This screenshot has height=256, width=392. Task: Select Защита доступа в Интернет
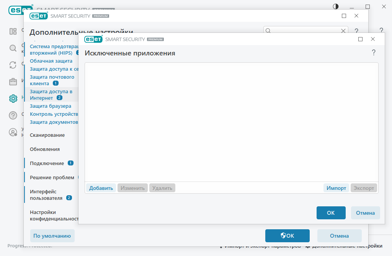pos(51,94)
